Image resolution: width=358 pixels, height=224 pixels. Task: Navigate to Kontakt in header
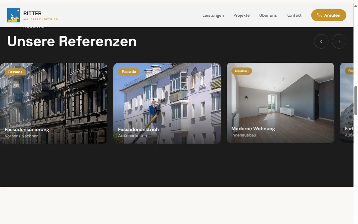coord(294,15)
